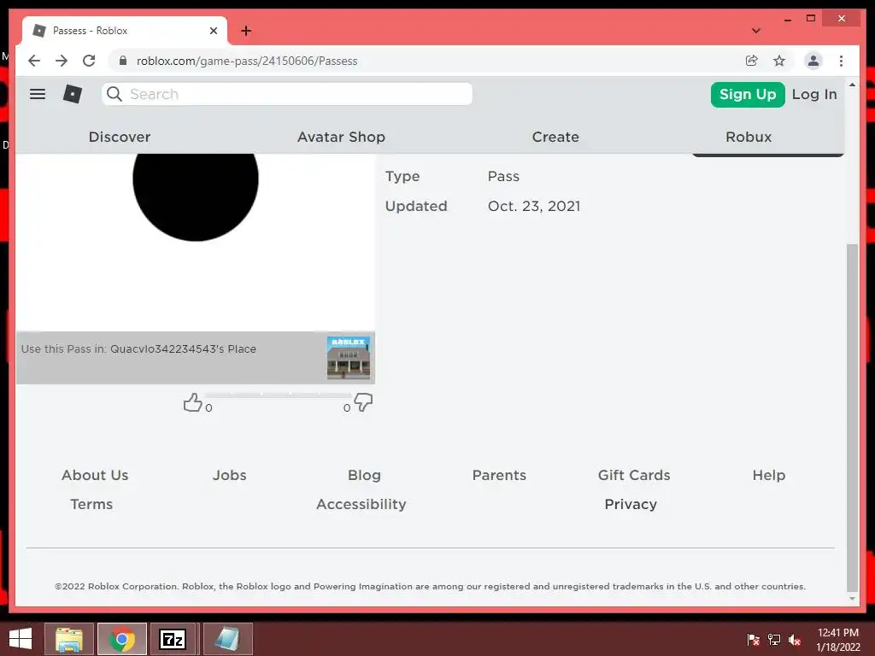Bookmark this page with the star icon
Screen dimensions: 875x656
click(779, 61)
